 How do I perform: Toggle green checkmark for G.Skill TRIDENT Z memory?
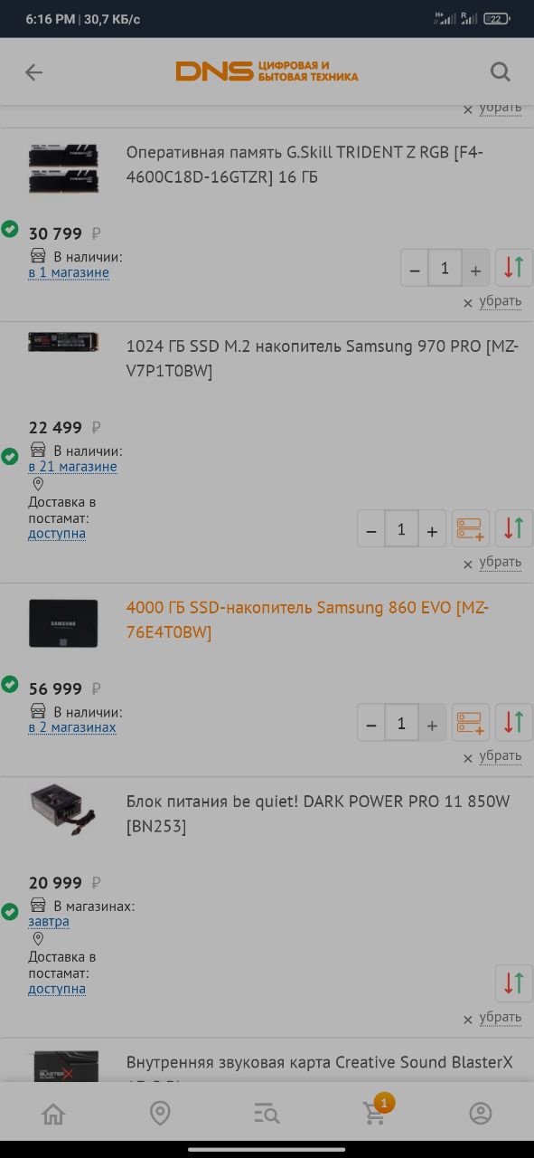click(x=10, y=229)
